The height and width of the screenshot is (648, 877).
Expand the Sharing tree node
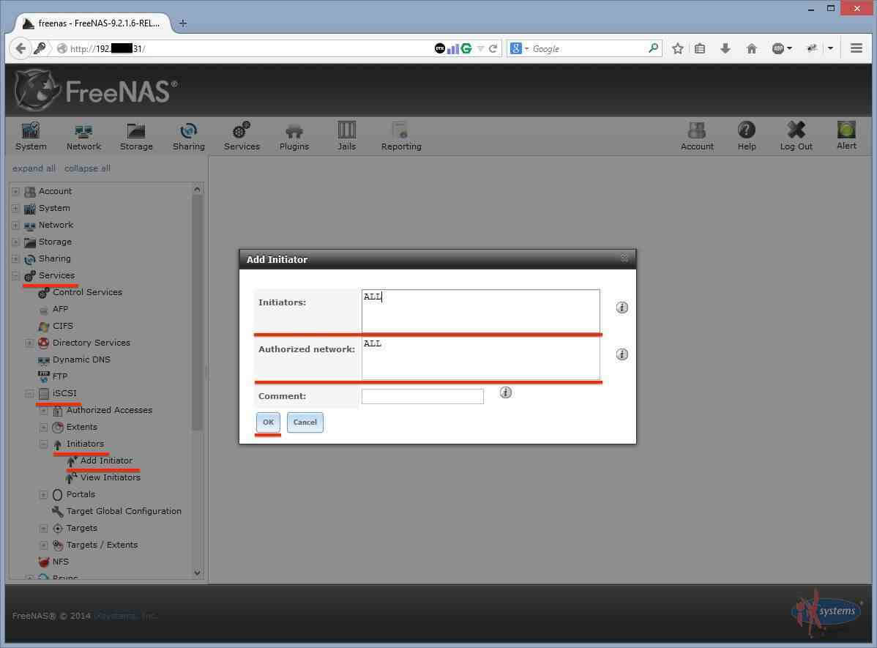(x=15, y=259)
